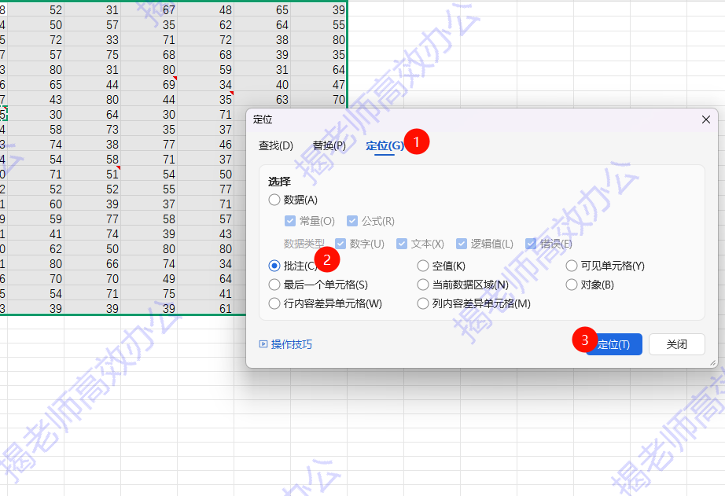725x496 pixels.
Task: Click the cell containing 46
Action: pos(205,144)
